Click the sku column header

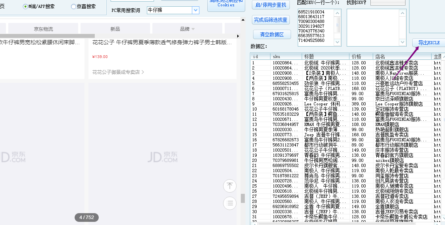coord(286,56)
